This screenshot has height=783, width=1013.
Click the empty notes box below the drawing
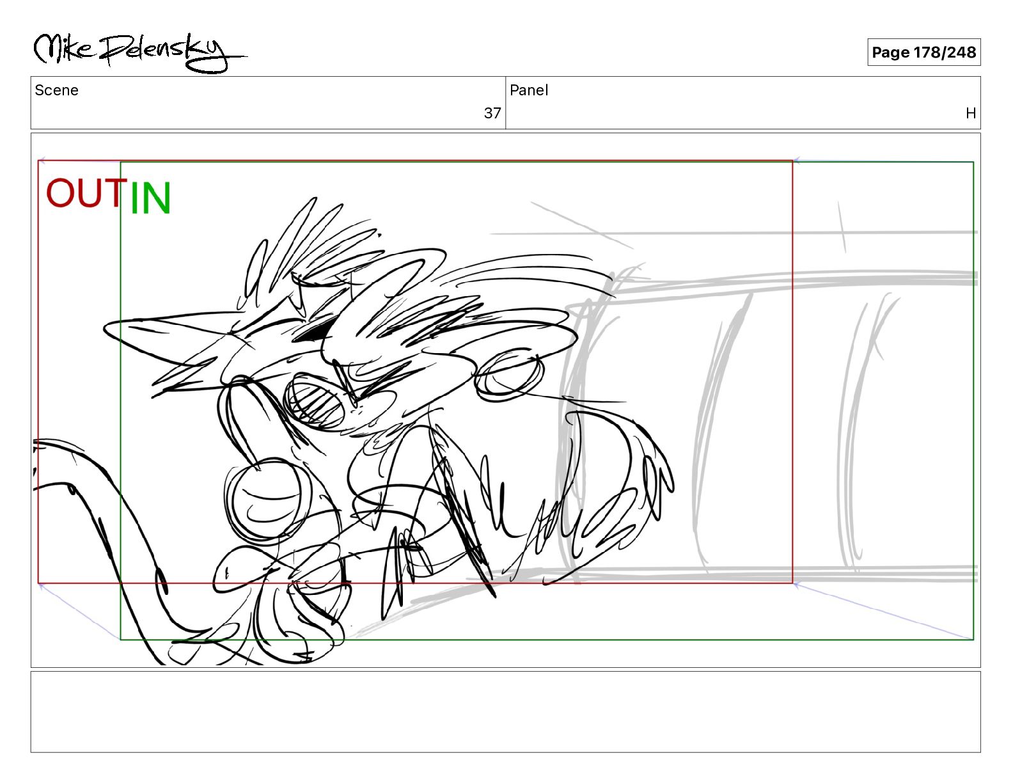(505, 712)
